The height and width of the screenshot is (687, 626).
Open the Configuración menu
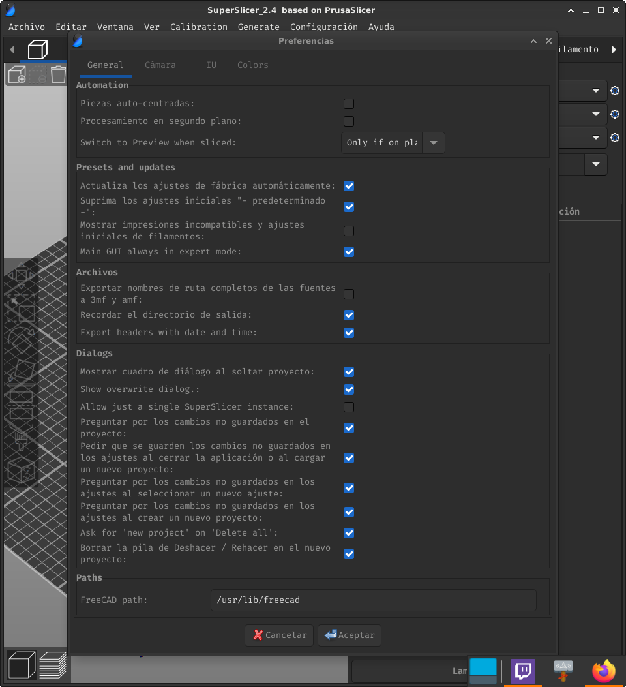[x=324, y=27]
